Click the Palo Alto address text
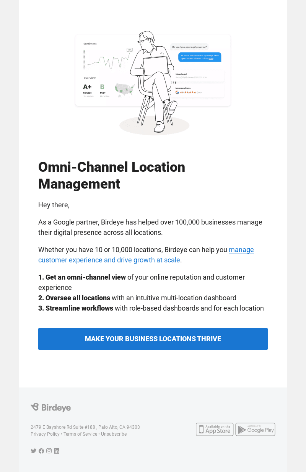The width and height of the screenshot is (306, 472). pyautogui.click(x=85, y=427)
